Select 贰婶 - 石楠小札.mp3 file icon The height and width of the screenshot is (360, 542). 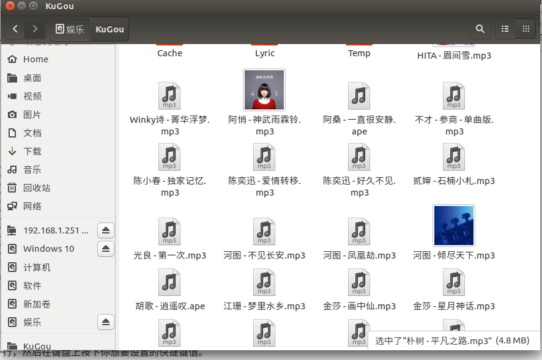coord(454,157)
